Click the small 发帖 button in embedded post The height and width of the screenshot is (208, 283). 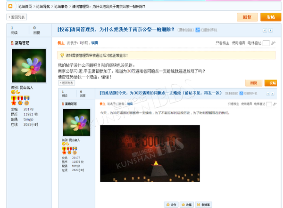[271, 83]
